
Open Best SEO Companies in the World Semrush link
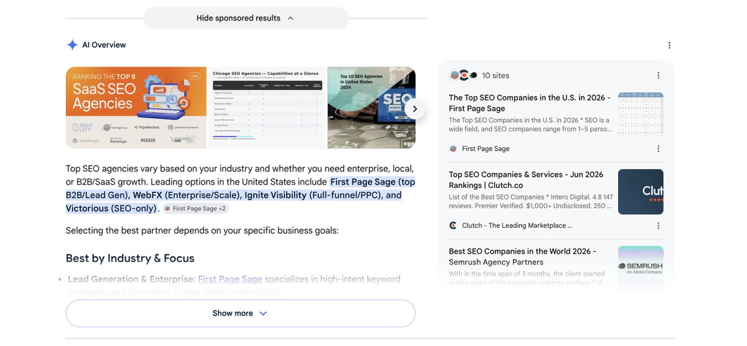pos(522,256)
